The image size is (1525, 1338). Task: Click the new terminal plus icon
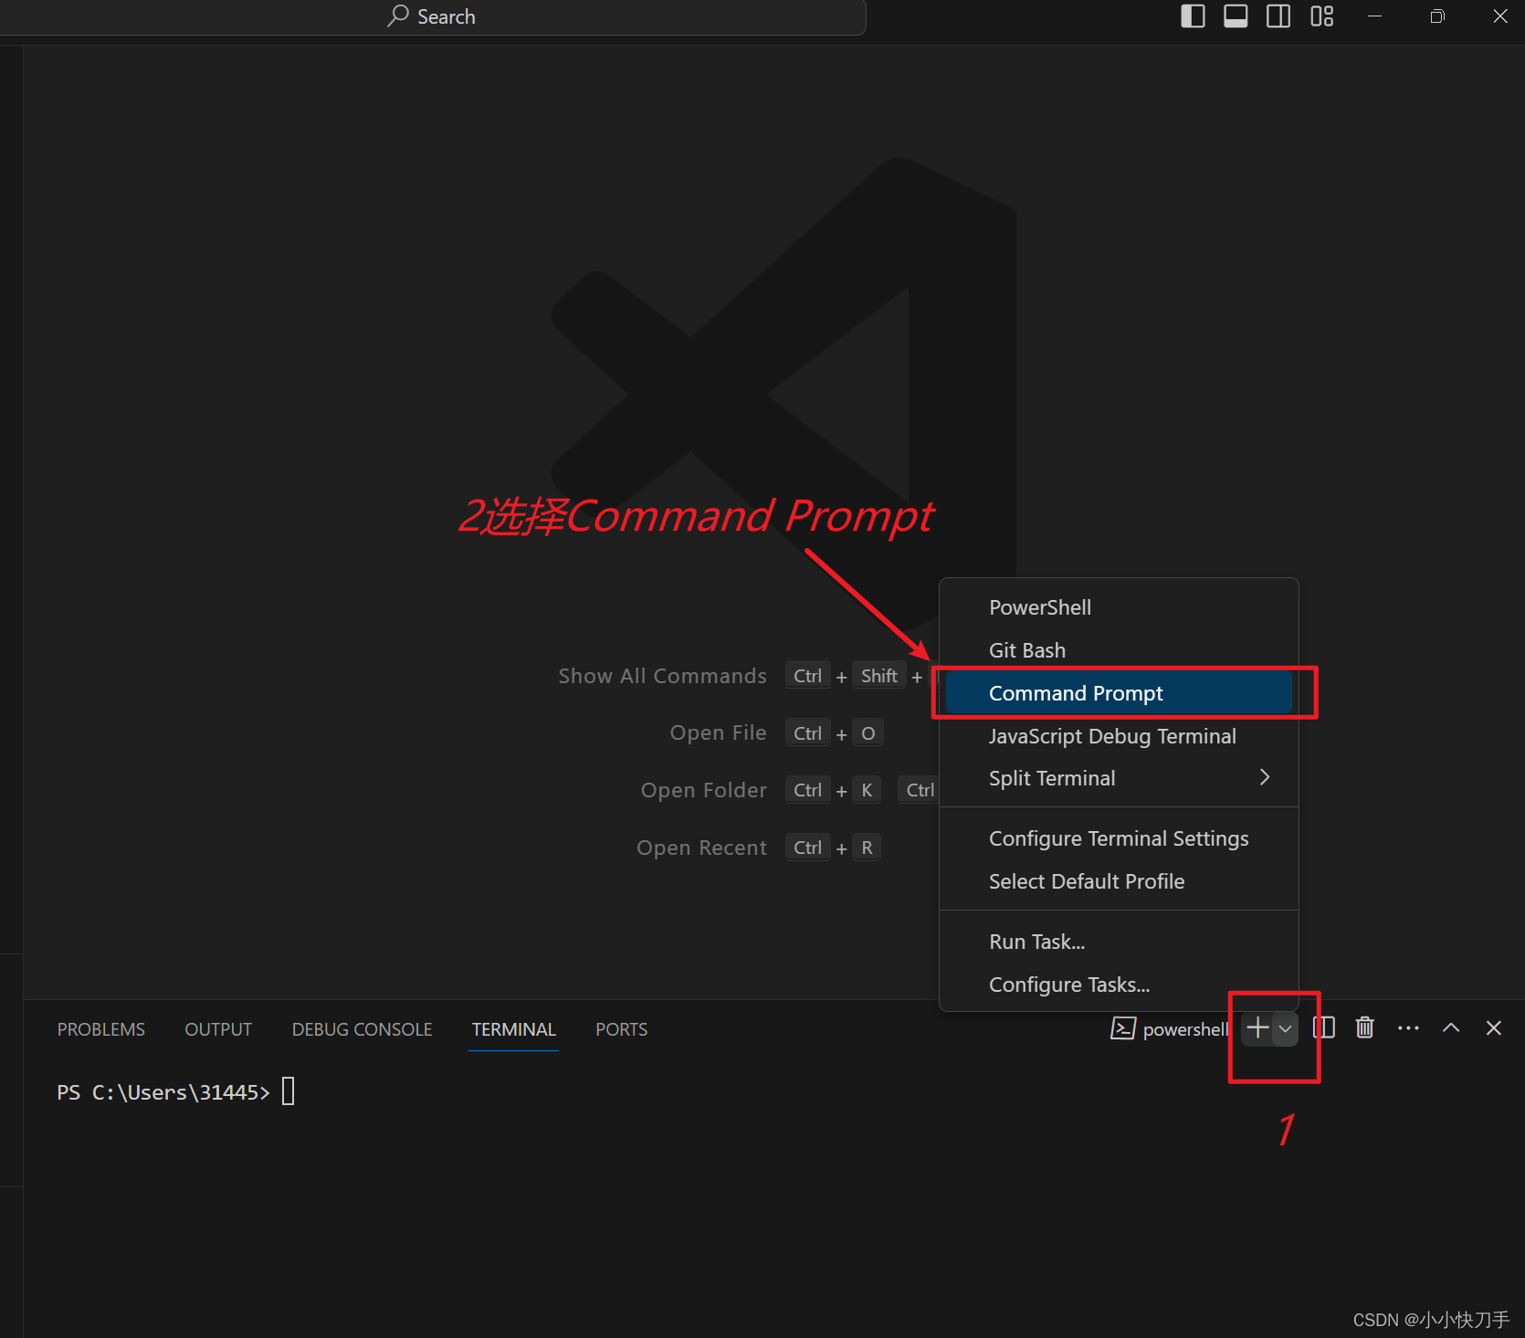(1257, 1028)
